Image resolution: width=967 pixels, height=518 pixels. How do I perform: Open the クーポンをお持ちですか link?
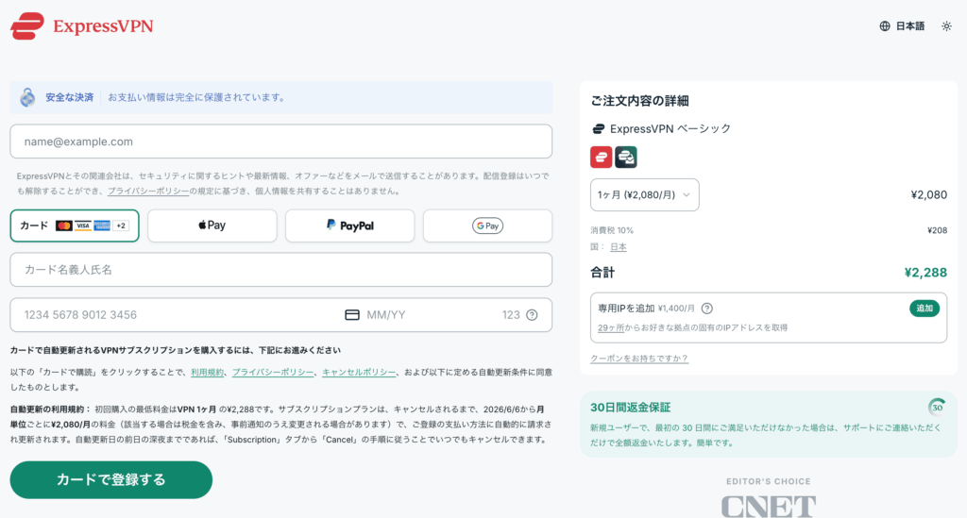[639, 359]
